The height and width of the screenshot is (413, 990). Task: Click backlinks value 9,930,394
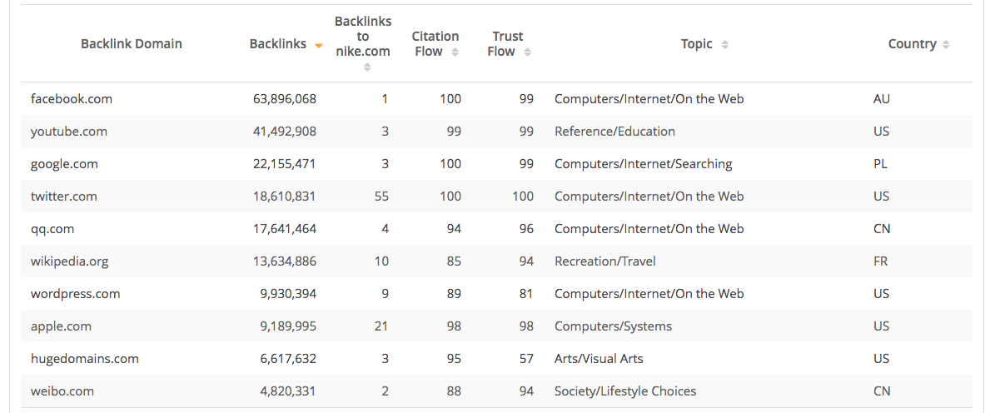(288, 294)
